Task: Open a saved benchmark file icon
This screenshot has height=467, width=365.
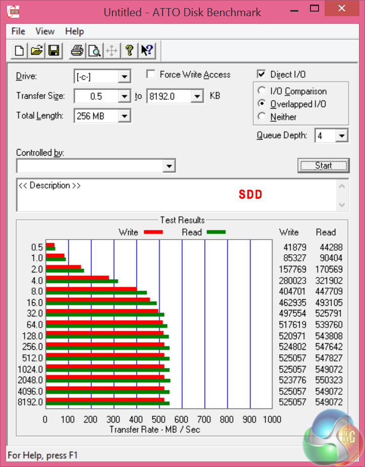Action: pyautogui.click(x=36, y=51)
